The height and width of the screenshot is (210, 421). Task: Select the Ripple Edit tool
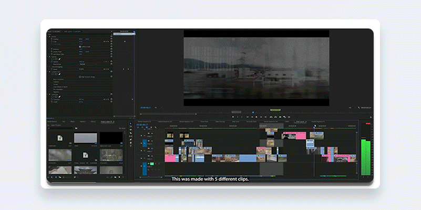(x=131, y=130)
